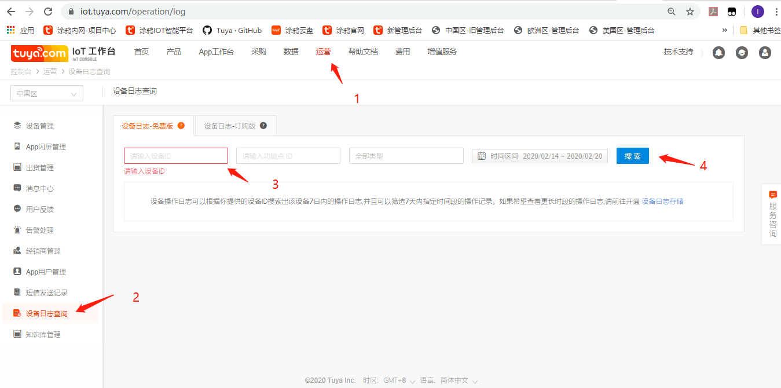Open the 应用 apps bookmark

(x=20, y=30)
